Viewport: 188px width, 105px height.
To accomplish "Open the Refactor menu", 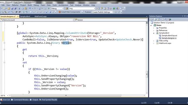I will (x=15, y=5).
